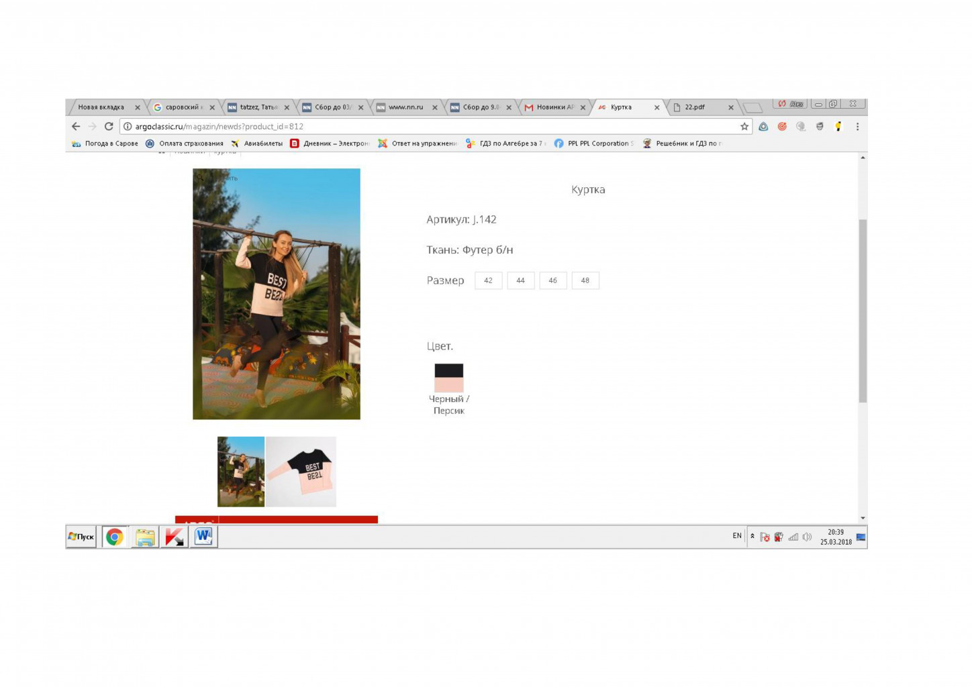Click the network signal tray icon
This screenshot has width=972, height=687.
pyautogui.click(x=793, y=537)
